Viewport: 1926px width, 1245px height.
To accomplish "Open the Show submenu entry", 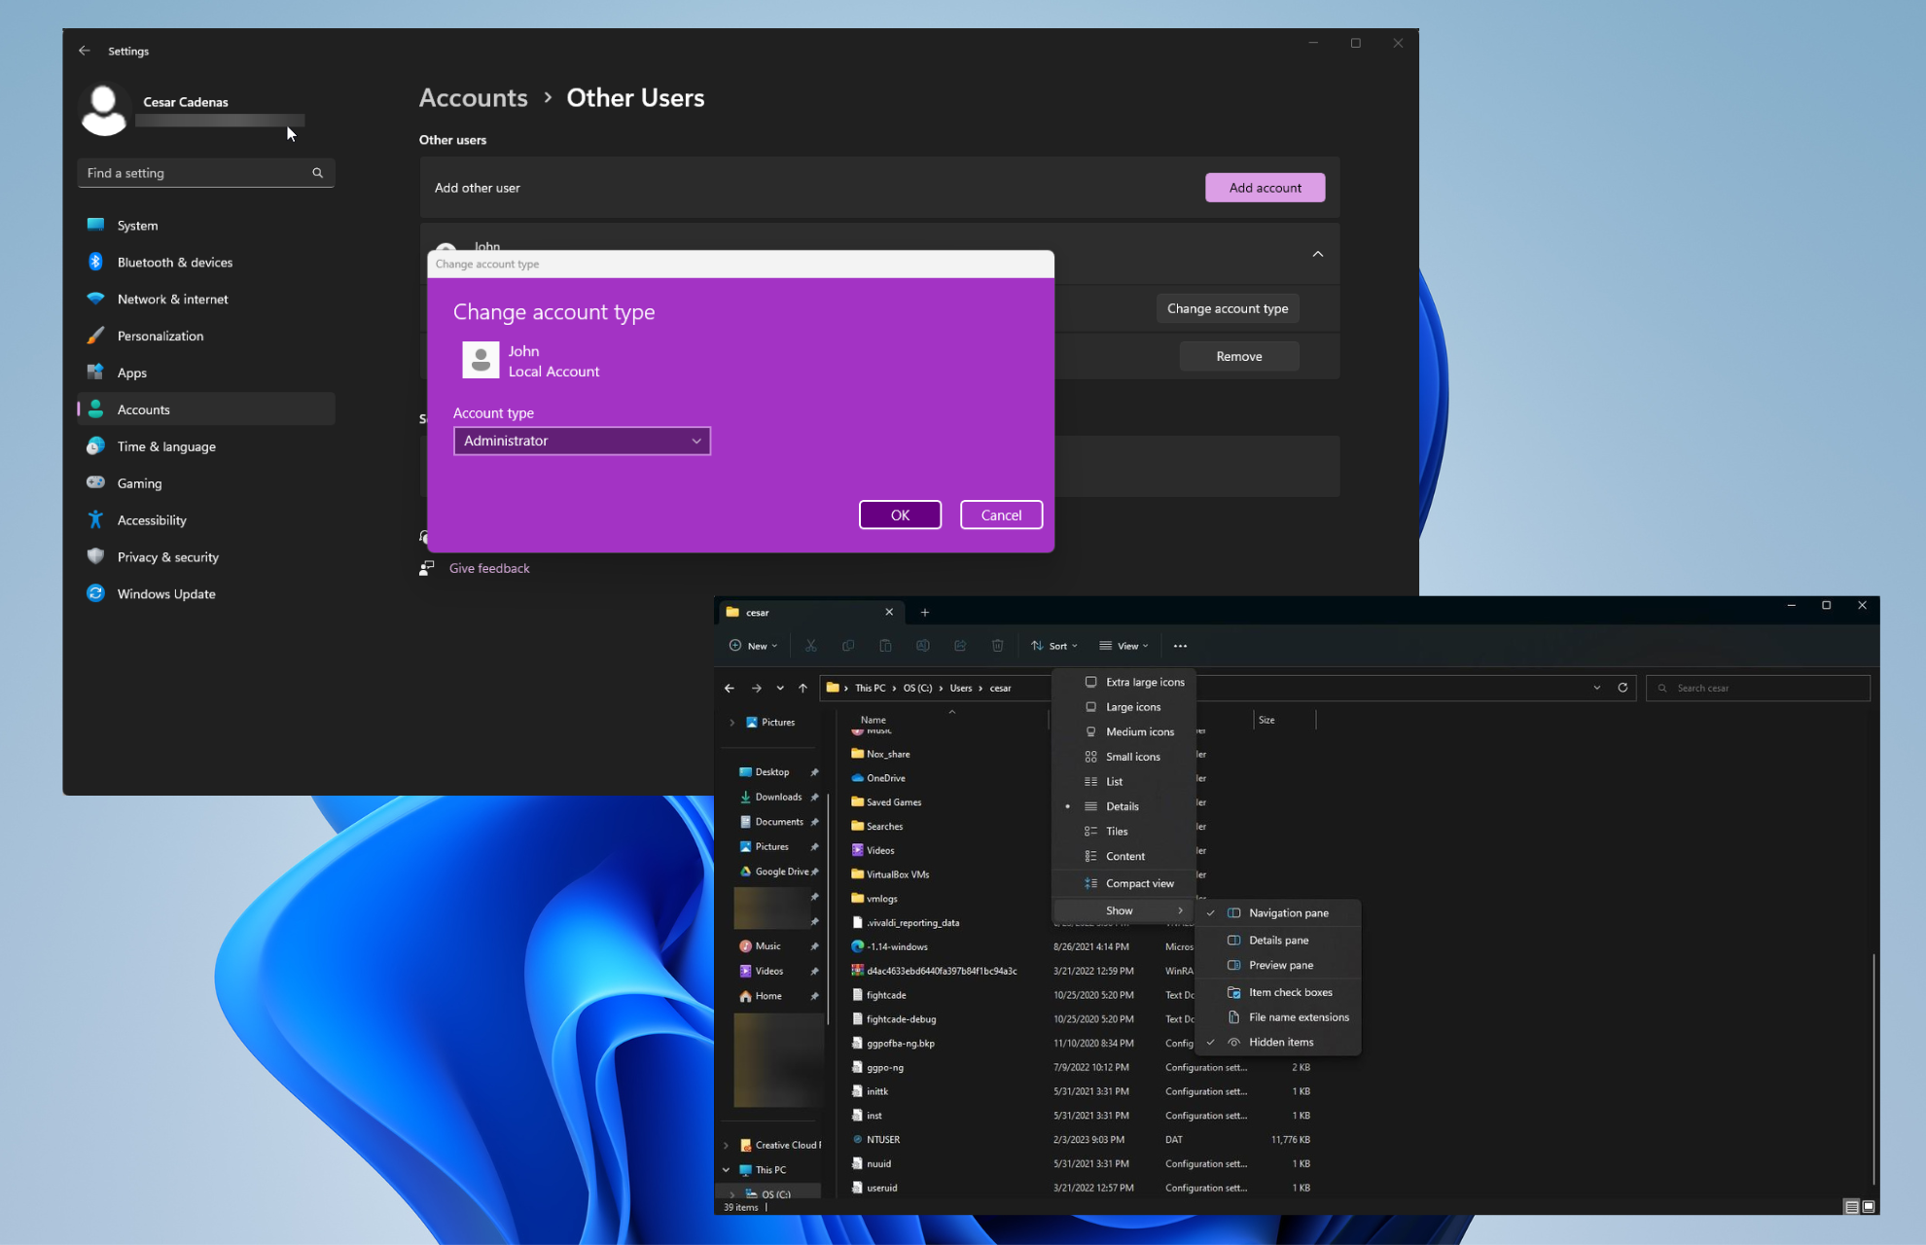I will (x=1124, y=911).
